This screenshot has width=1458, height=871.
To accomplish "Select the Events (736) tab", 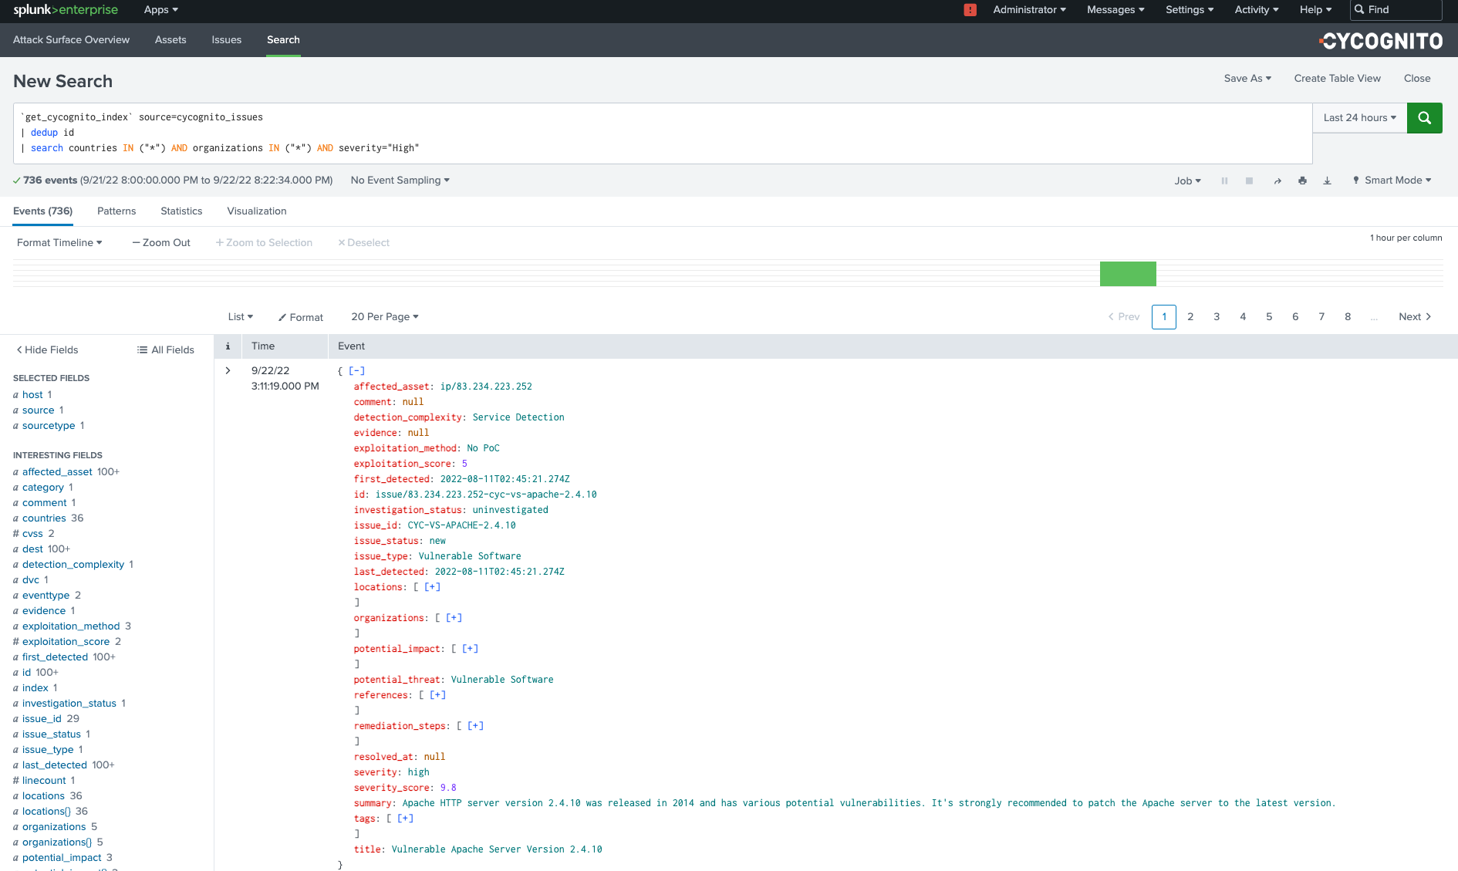I will (42, 211).
